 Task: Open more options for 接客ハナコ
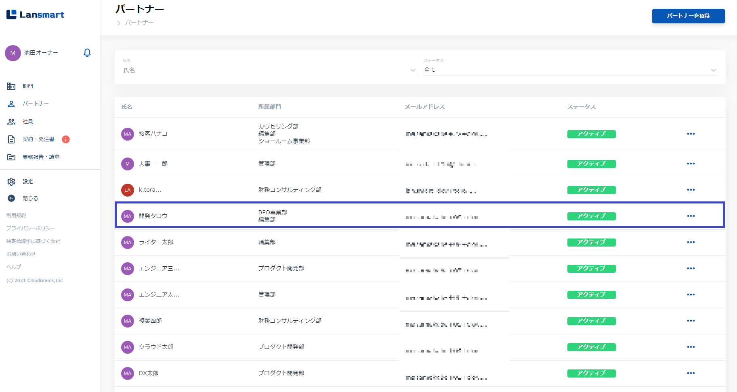[691, 134]
